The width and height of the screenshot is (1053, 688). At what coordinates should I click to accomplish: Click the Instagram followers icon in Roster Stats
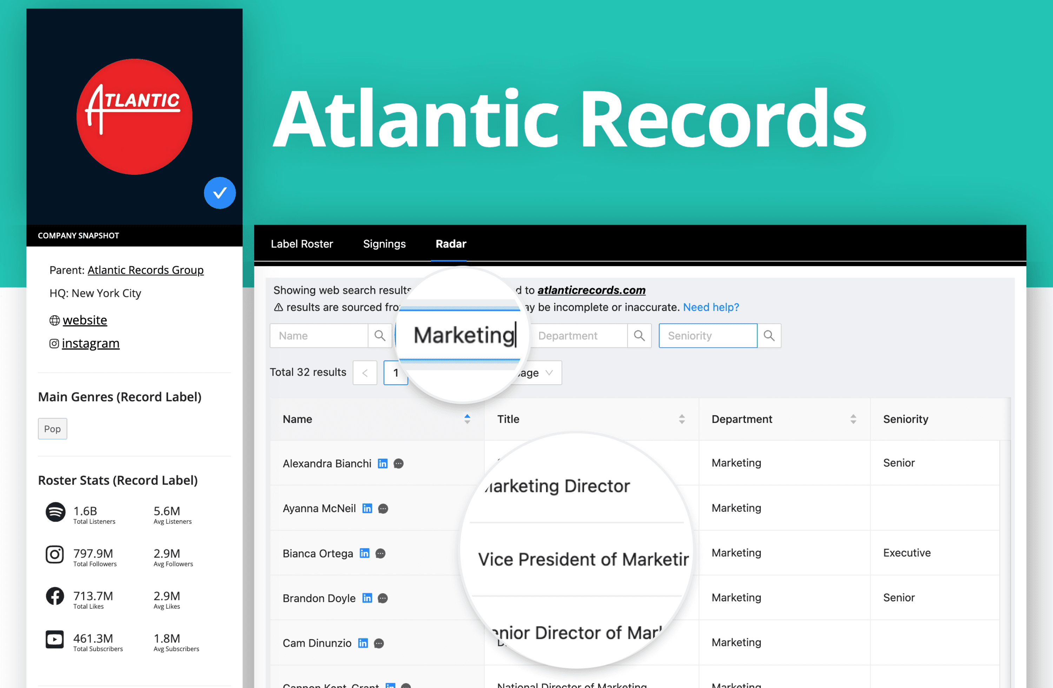pyautogui.click(x=54, y=554)
